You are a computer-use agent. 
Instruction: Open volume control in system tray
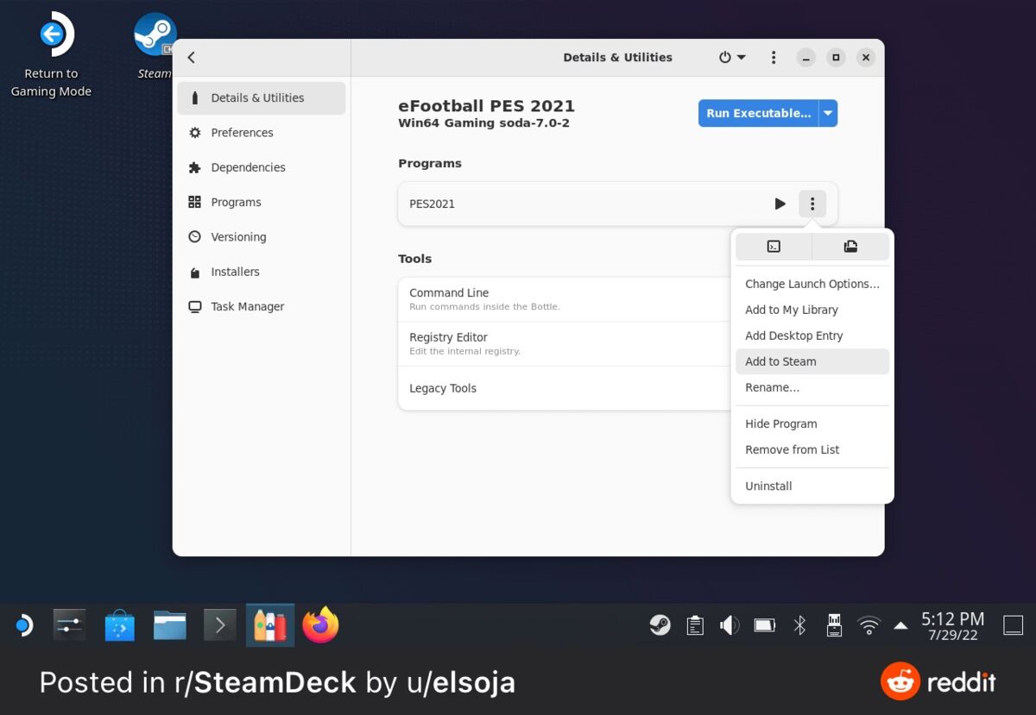(x=730, y=625)
